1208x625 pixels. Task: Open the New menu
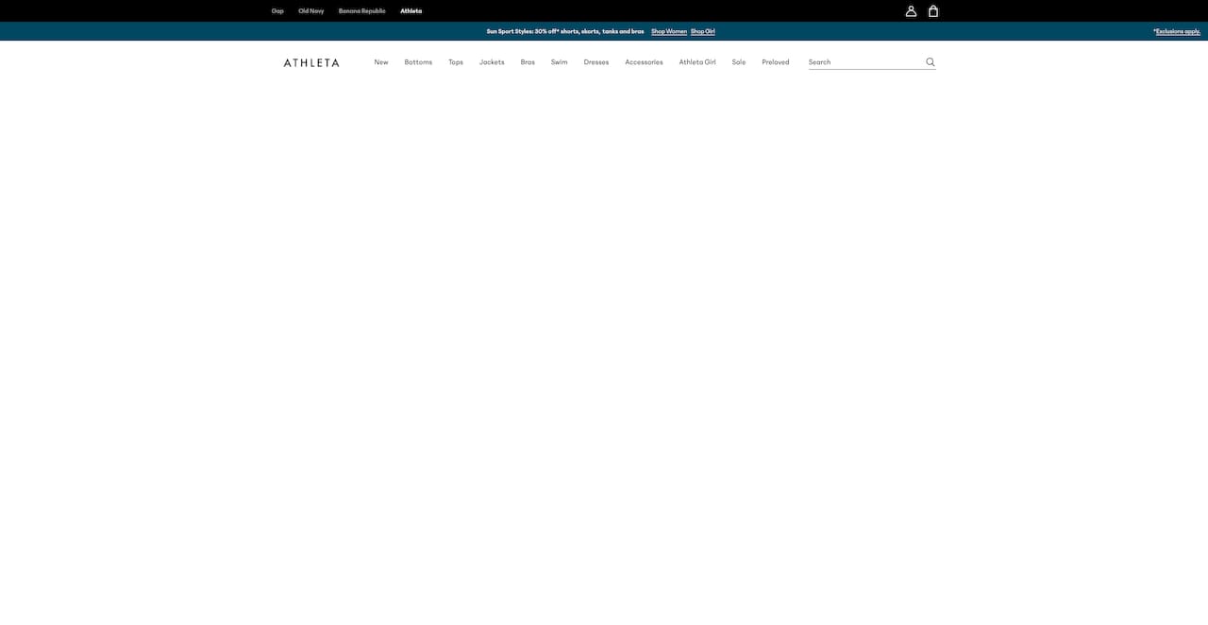(381, 62)
